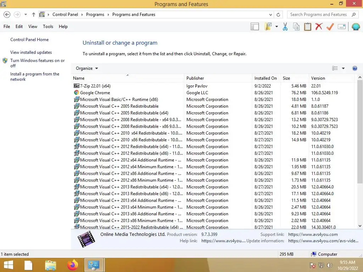Open File Explorer from the taskbar
The height and width of the screenshot is (272, 363).
51,265
